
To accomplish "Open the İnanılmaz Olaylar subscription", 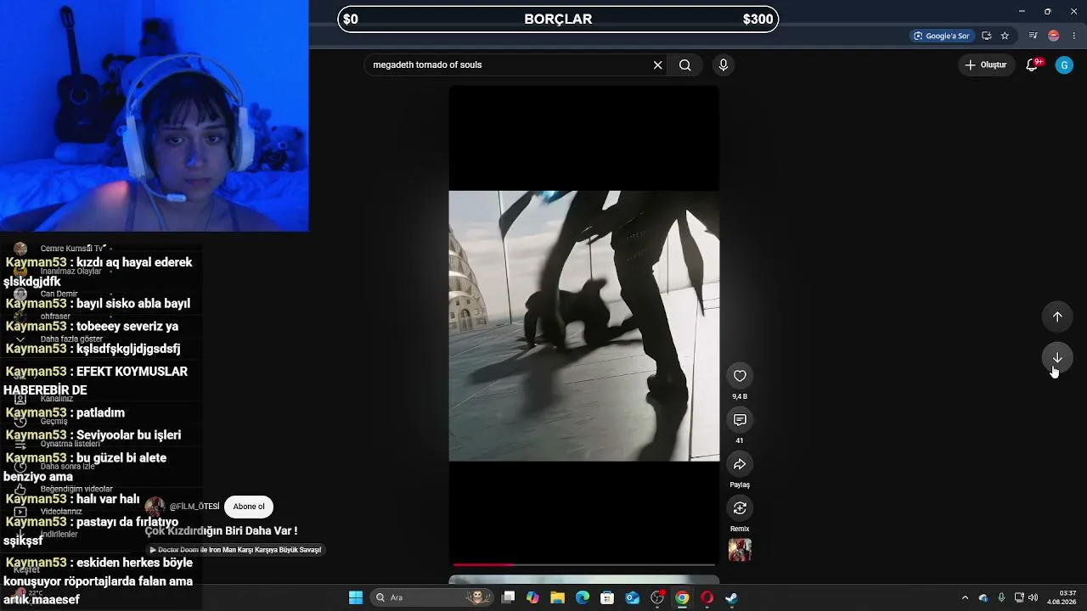I will 71,272.
